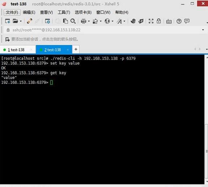Open Help question mark icon

(x=179, y=21)
